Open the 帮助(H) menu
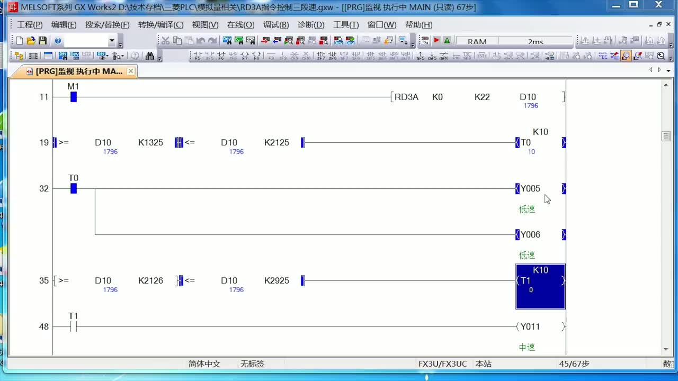Viewport: 678px width, 381px height. coord(418,25)
